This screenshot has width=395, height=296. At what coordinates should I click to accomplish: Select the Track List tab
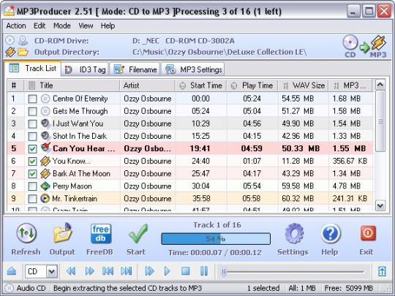click(33, 69)
